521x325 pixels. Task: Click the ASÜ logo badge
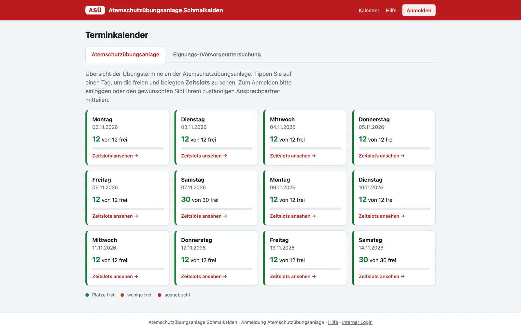click(x=95, y=10)
